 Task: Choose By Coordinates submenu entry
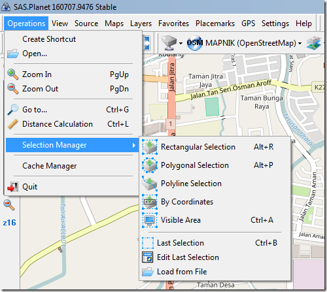215,202
